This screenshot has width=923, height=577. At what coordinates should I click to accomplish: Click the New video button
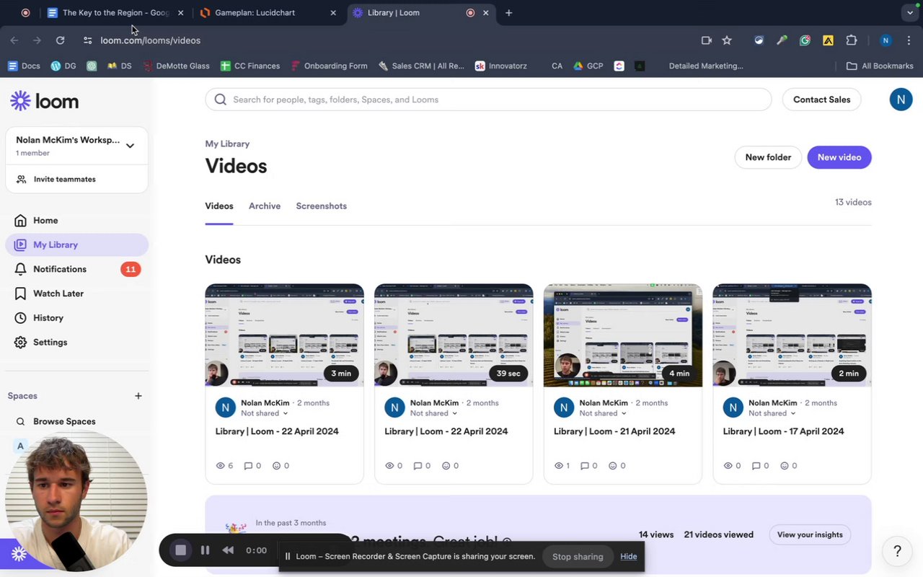coord(839,157)
